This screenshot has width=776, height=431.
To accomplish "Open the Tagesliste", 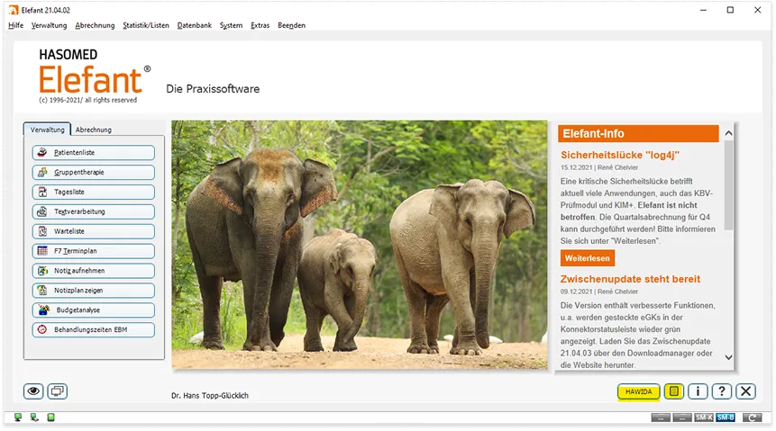I will point(93,192).
